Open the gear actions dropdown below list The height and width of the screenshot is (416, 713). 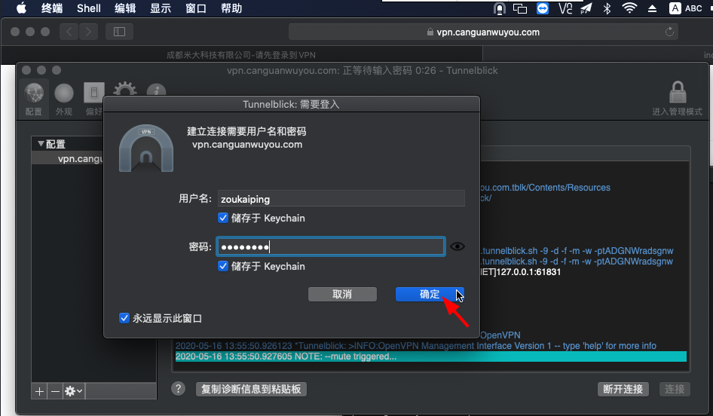coord(74,391)
